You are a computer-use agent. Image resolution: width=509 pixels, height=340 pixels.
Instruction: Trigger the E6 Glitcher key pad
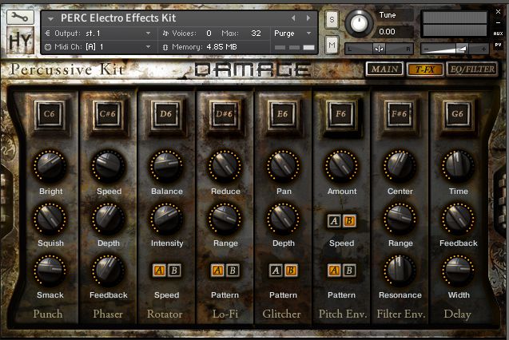coord(282,114)
